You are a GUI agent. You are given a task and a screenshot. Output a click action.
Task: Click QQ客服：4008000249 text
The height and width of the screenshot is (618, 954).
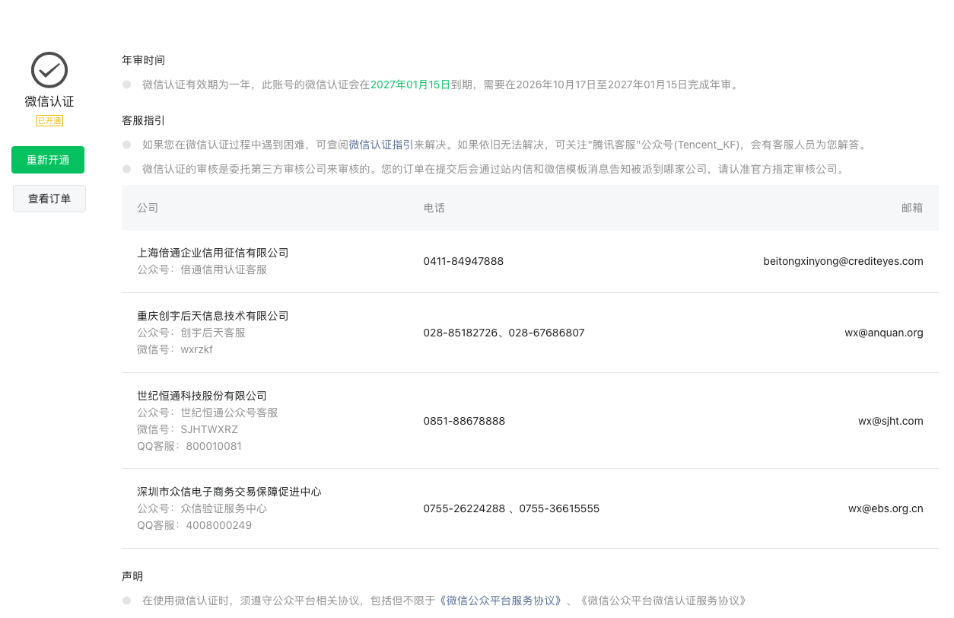tap(194, 525)
